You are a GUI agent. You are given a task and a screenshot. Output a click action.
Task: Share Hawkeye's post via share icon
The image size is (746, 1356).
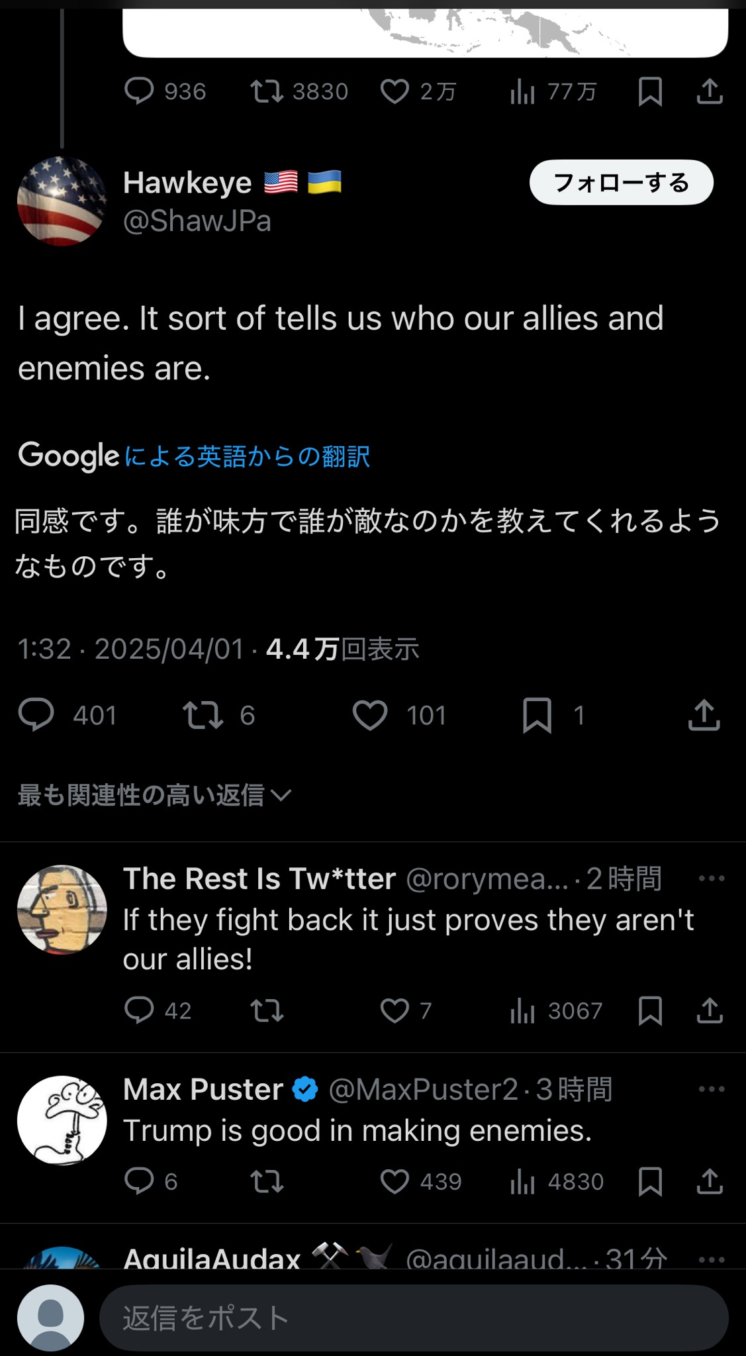coord(704,716)
